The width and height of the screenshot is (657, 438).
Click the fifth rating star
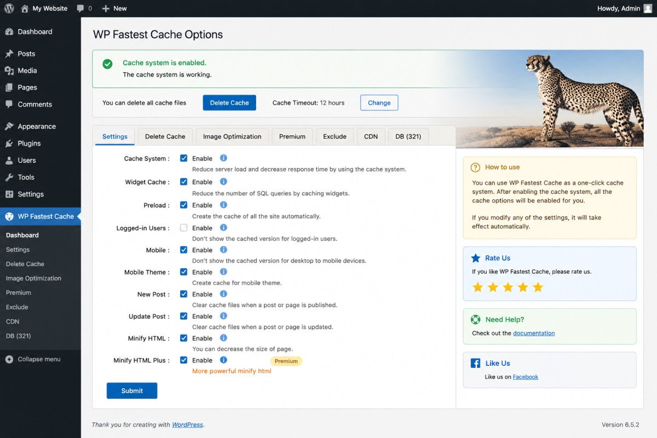pos(538,287)
